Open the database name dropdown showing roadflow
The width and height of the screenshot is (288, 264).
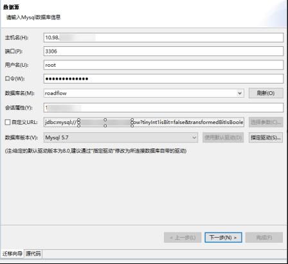(144, 93)
